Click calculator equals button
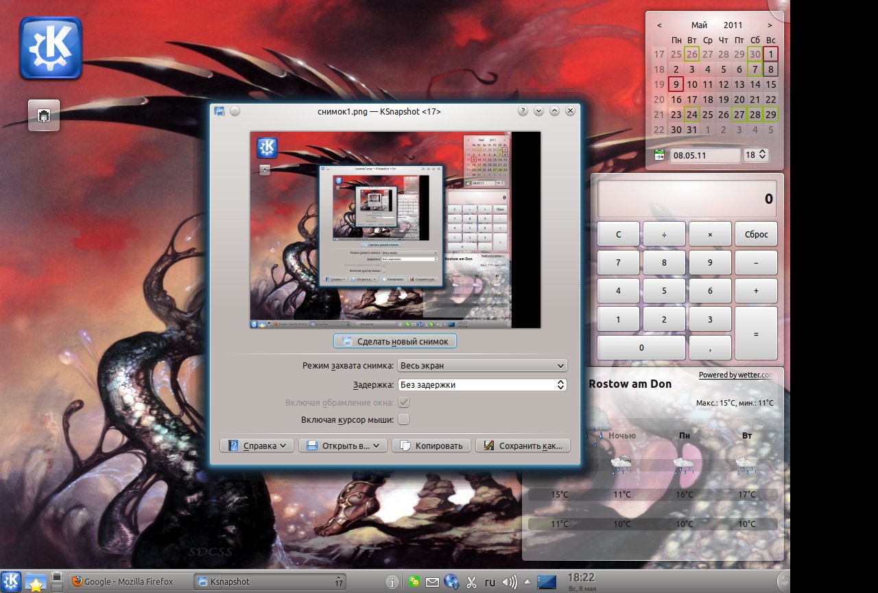This screenshot has width=878, height=593. coord(756,334)
